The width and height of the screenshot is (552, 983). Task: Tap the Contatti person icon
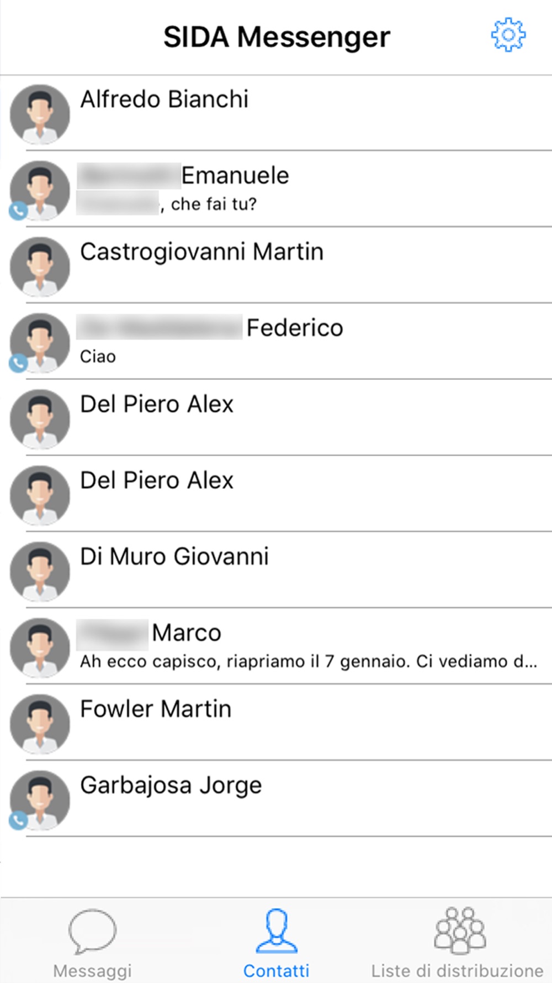276,931
